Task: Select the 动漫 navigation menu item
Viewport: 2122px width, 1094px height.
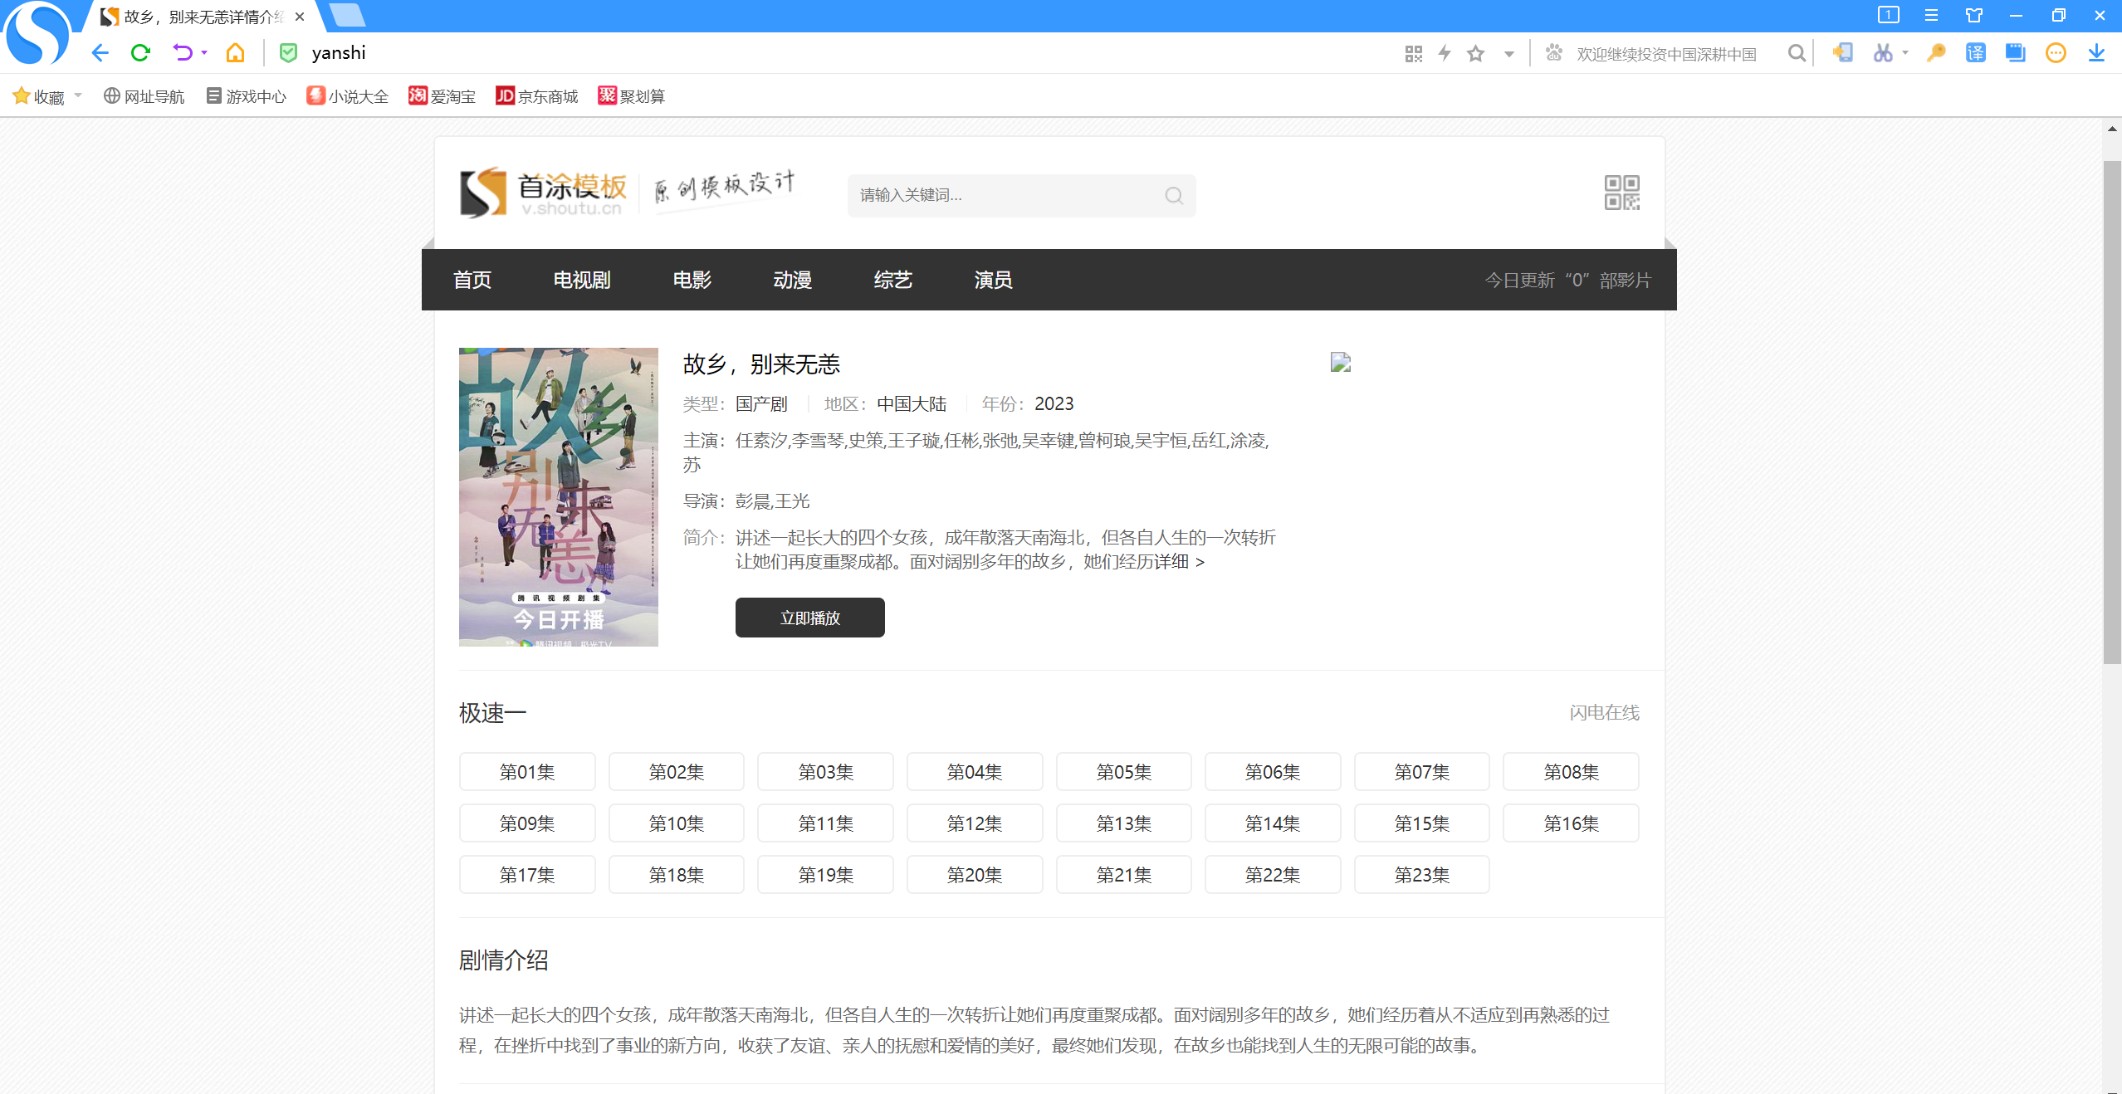Action: point(792,280)
